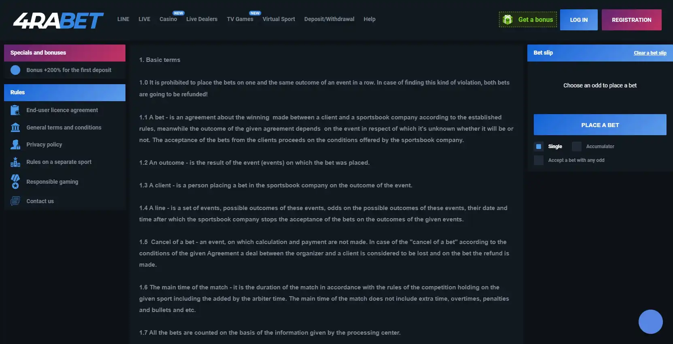Click the Privacy policy person icon
673x344 pixels.
pos(15,144)
